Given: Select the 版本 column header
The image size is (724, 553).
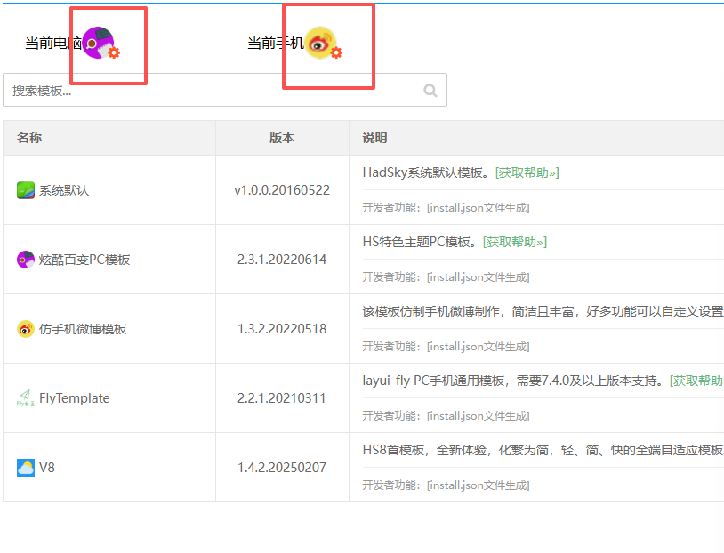Looking at the screenshot, I should coord(282,138).
